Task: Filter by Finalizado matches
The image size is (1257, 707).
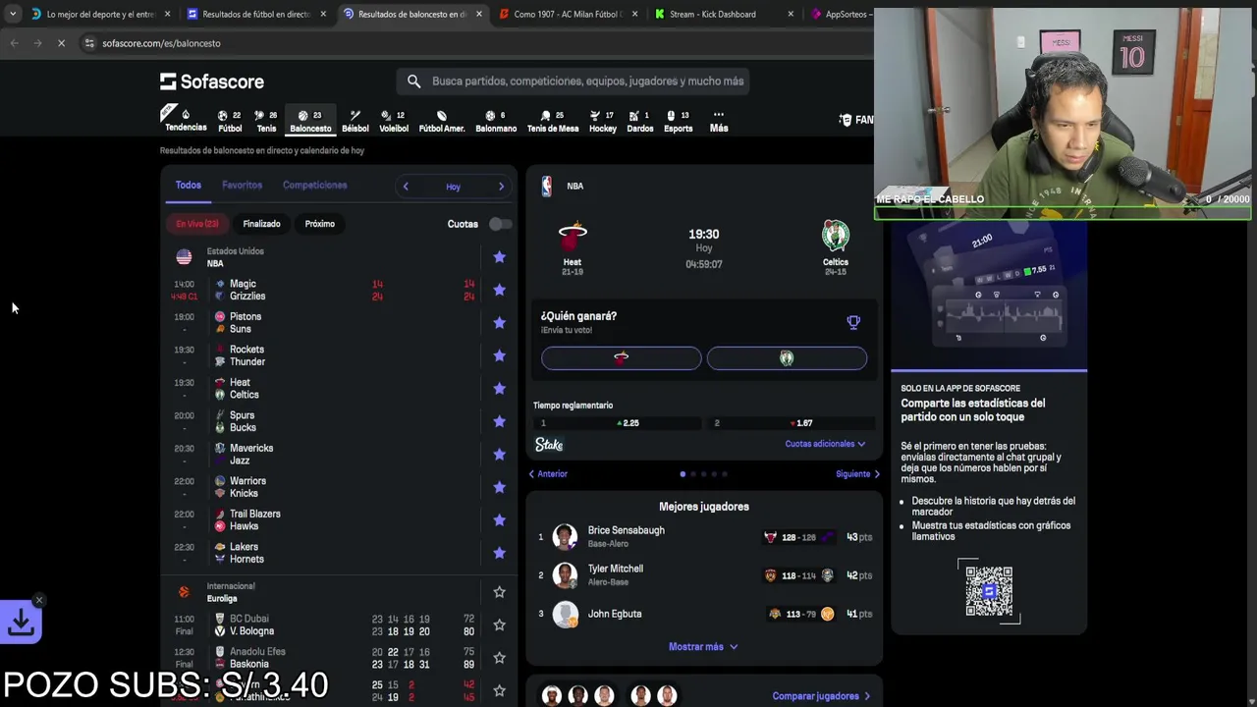Action: click(x=261, y=224)
